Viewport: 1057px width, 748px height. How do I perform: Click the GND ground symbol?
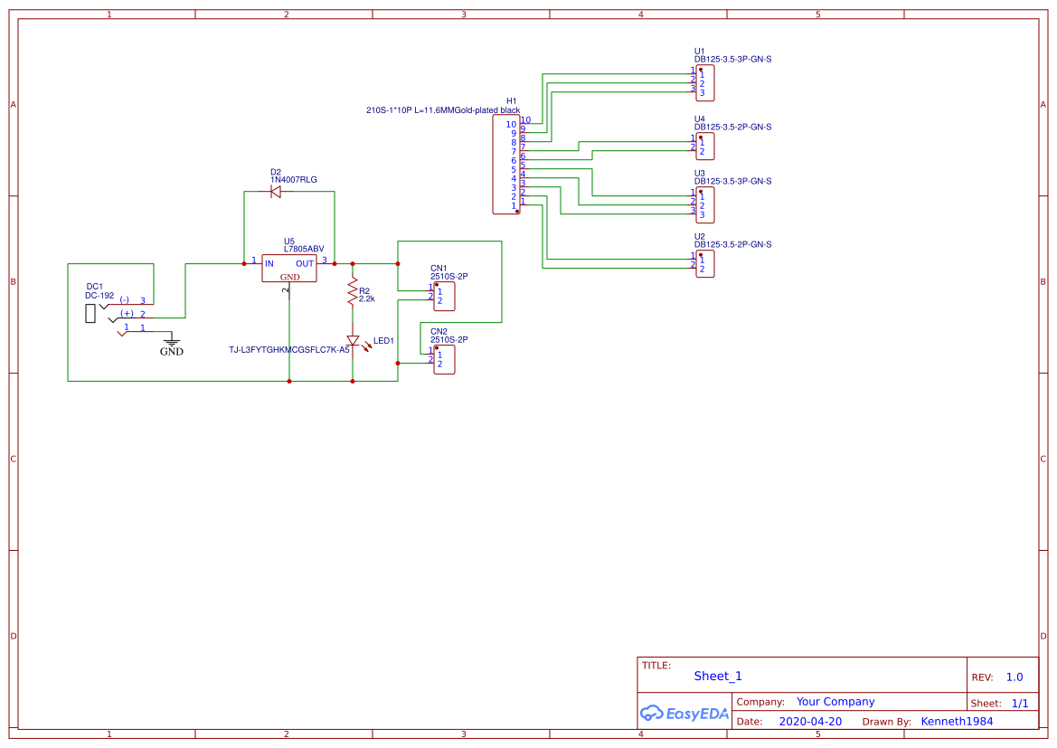click(171, 342)
